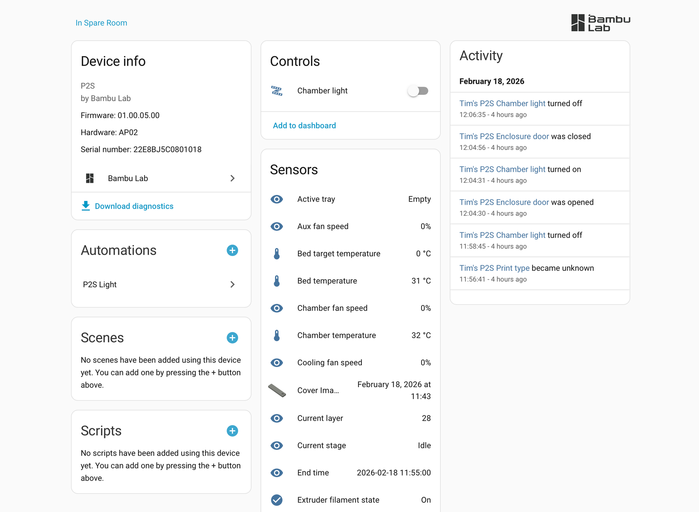This screenshot has width=699, height=512.
Task: Click the thermometer icon beside Bed temperature
Action: tap(277, 281)
